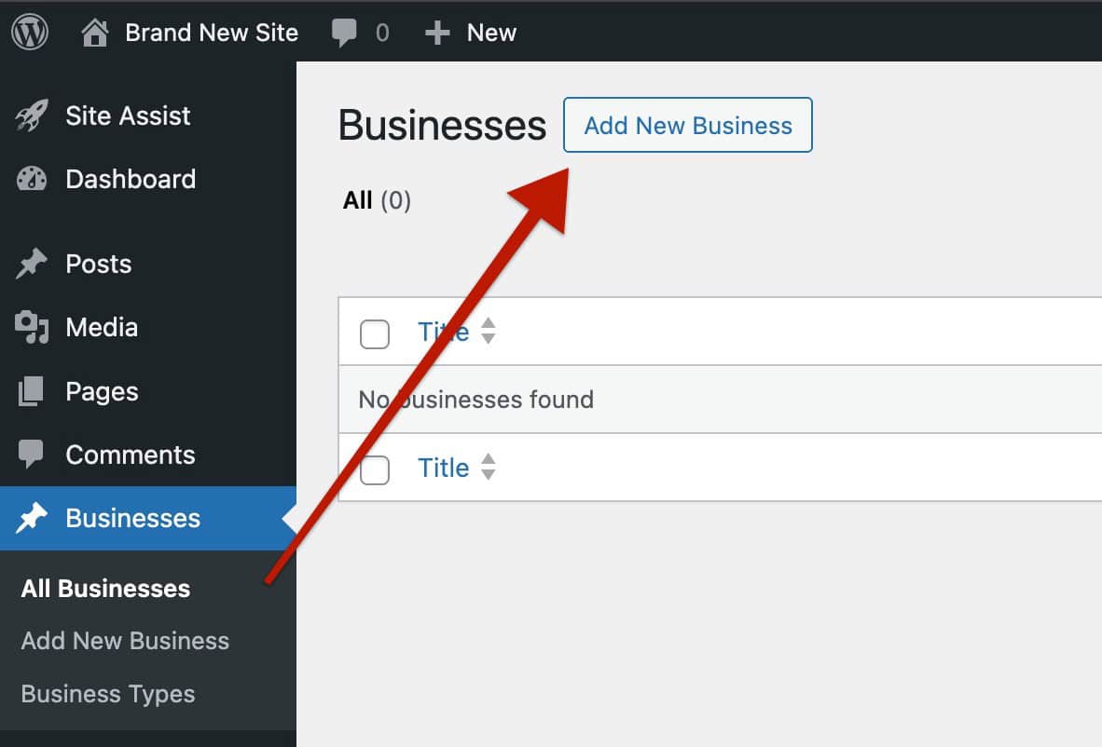1102x747 pixels.
Task: Check the select-all checkbox in table footer
Action: coord(374,469)
